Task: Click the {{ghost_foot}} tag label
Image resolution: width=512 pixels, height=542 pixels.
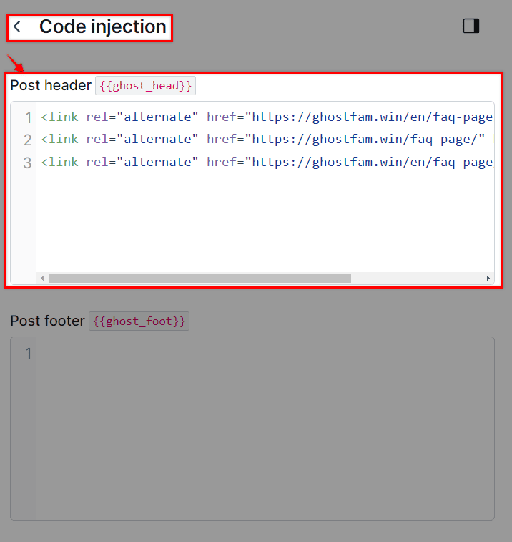Action: click(139, 321)
